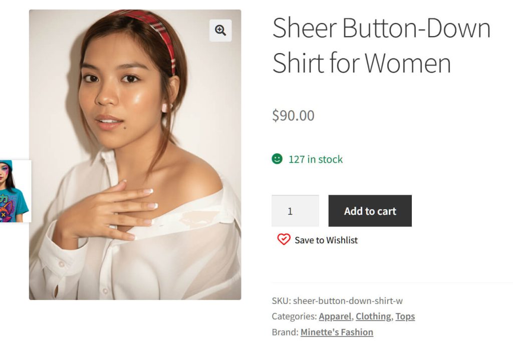Click the heart Wishlist icon
Image resolution: width=513 pixels, height=342 pixels.
pyautogui.click(x=284, y=240)
